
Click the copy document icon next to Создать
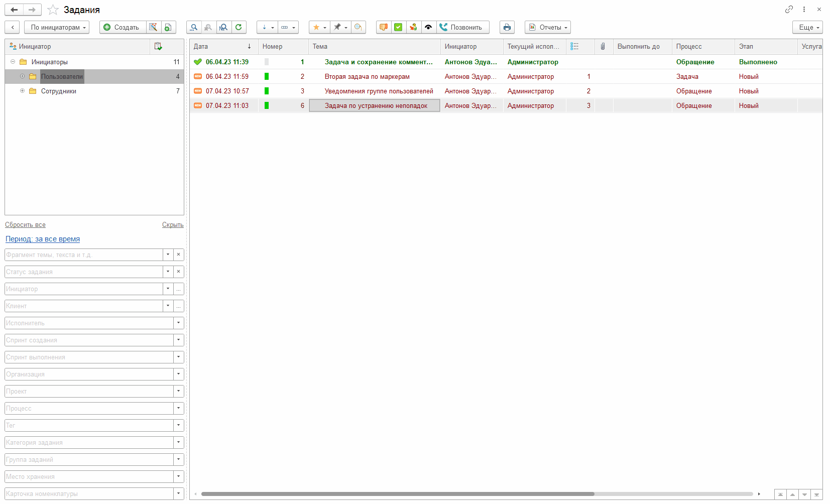pyautogui.click(x=168, y=27)
